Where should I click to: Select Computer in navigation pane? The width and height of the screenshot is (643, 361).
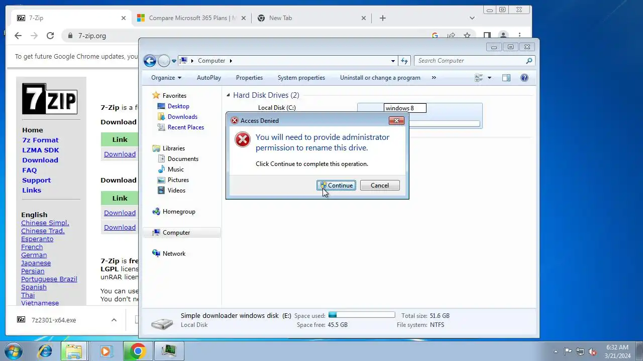point(176,233)
